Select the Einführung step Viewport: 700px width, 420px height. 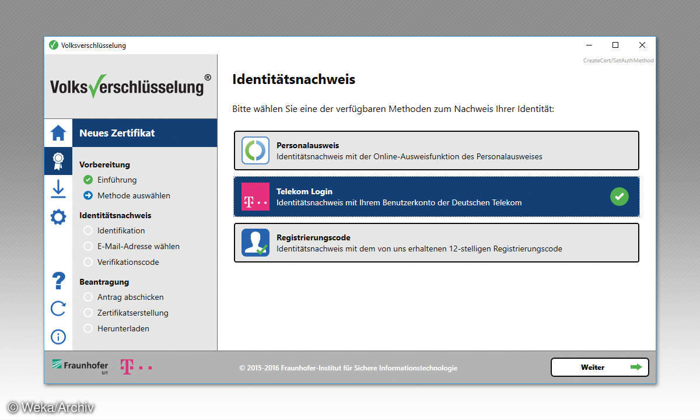[117, 180]
